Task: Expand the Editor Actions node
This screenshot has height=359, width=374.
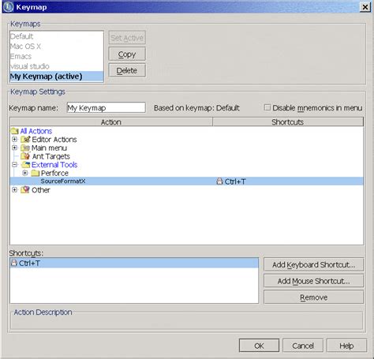Action: tap(15, 139)
